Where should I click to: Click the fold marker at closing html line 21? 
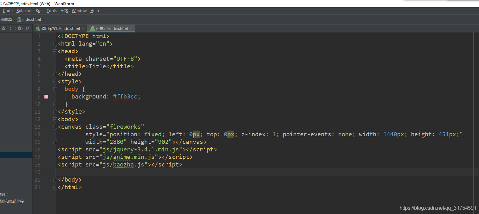pyautogui.click(x=55, y=187)
